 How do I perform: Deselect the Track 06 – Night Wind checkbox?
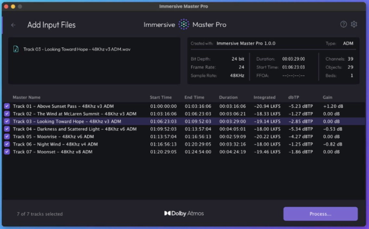tap(7, 144)
